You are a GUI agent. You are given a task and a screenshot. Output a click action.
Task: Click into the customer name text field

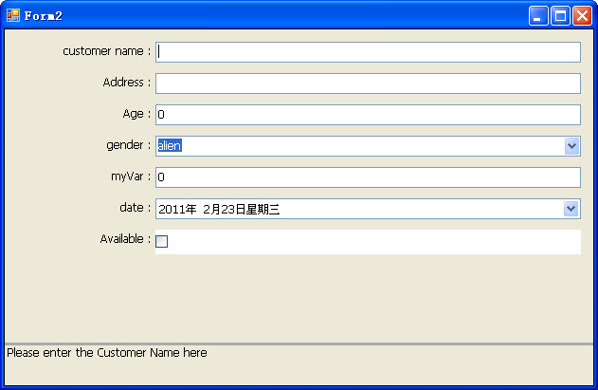[368, 52]
